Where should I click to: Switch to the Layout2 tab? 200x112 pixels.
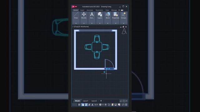(94, 101)
